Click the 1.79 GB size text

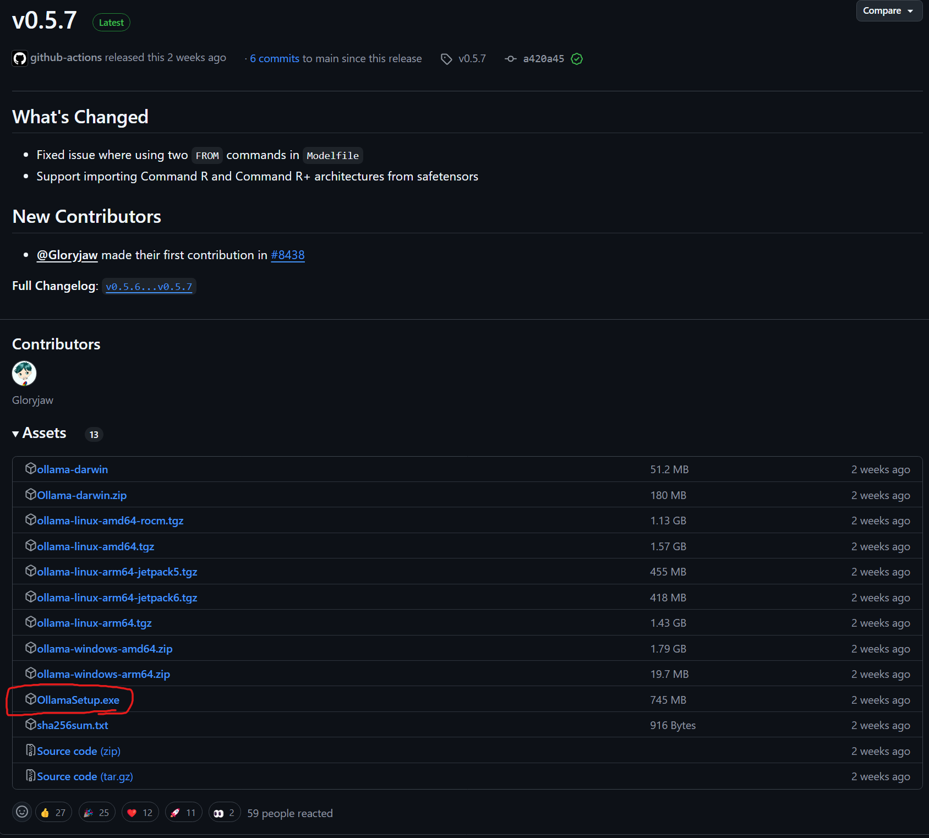click(x=668, y=649)
